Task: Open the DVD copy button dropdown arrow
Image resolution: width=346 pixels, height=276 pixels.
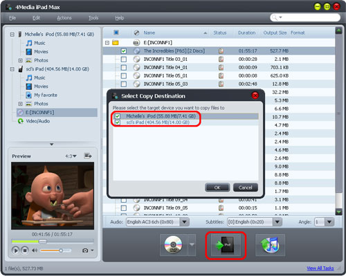Action: coord(192,245)
